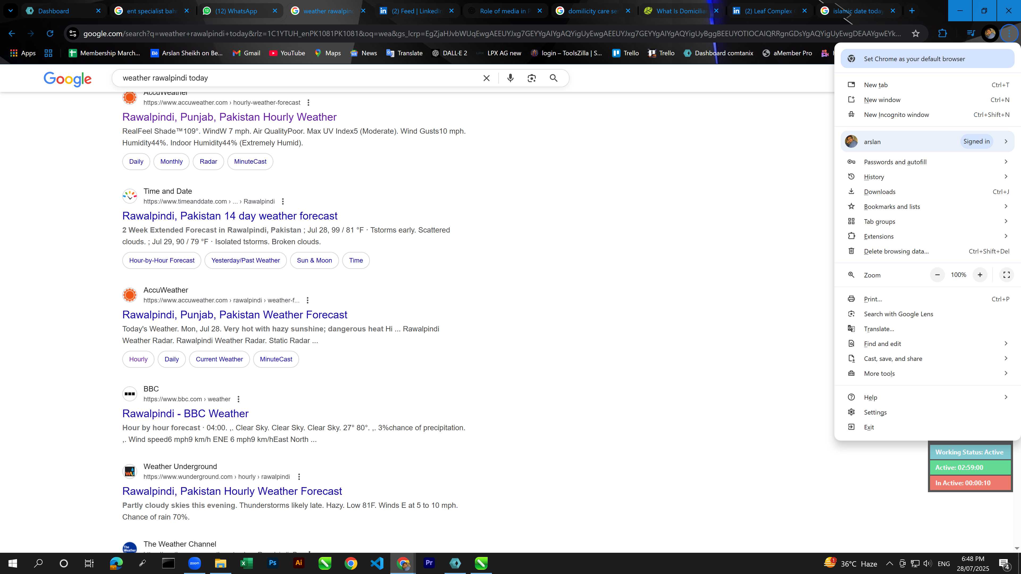Click into the Google search input field
The height and width of the screenshot is (574, 1021).
pyautogui.click(x=297, y=78)
